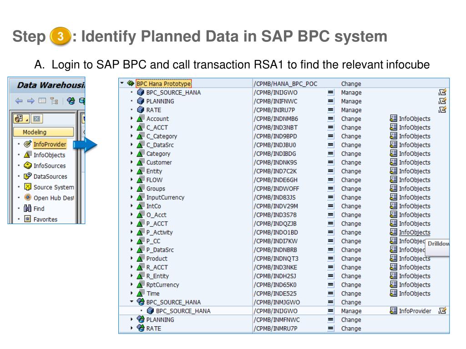Click the technical name /CPMB/HANA_BPC_POC
This screenshot has height=349, width=466.
285,84
